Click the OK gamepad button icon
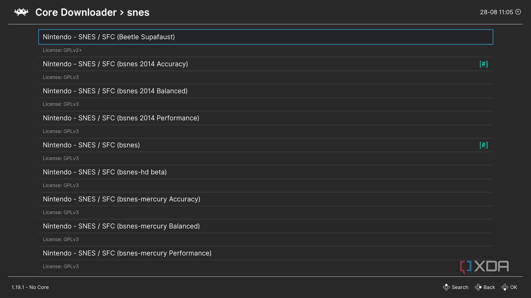531x298 pixels. click(505, 287)
